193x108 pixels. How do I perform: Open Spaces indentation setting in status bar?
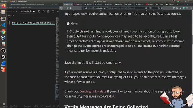(28, 106)
